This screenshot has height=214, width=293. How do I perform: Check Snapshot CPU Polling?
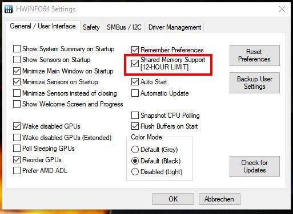pyautogui.click(x=135, y=115)
